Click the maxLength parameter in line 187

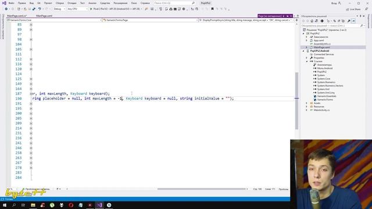57,93
